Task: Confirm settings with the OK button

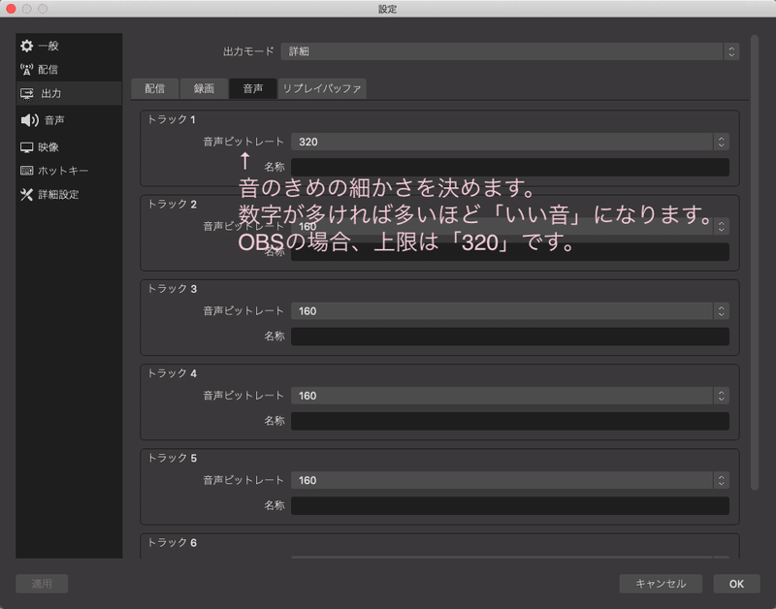Action: tap(736, 584)
